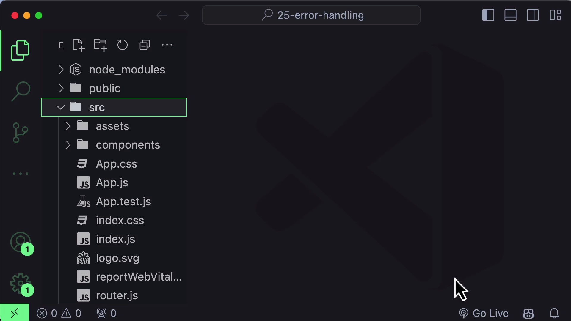This screenshot has height=321, width=571.
Task: Collapse all folders in Explorer
Action: pos(145,45)
